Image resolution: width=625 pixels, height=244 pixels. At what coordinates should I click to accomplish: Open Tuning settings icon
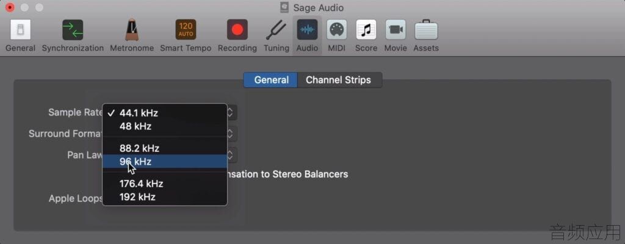(276, 30)
